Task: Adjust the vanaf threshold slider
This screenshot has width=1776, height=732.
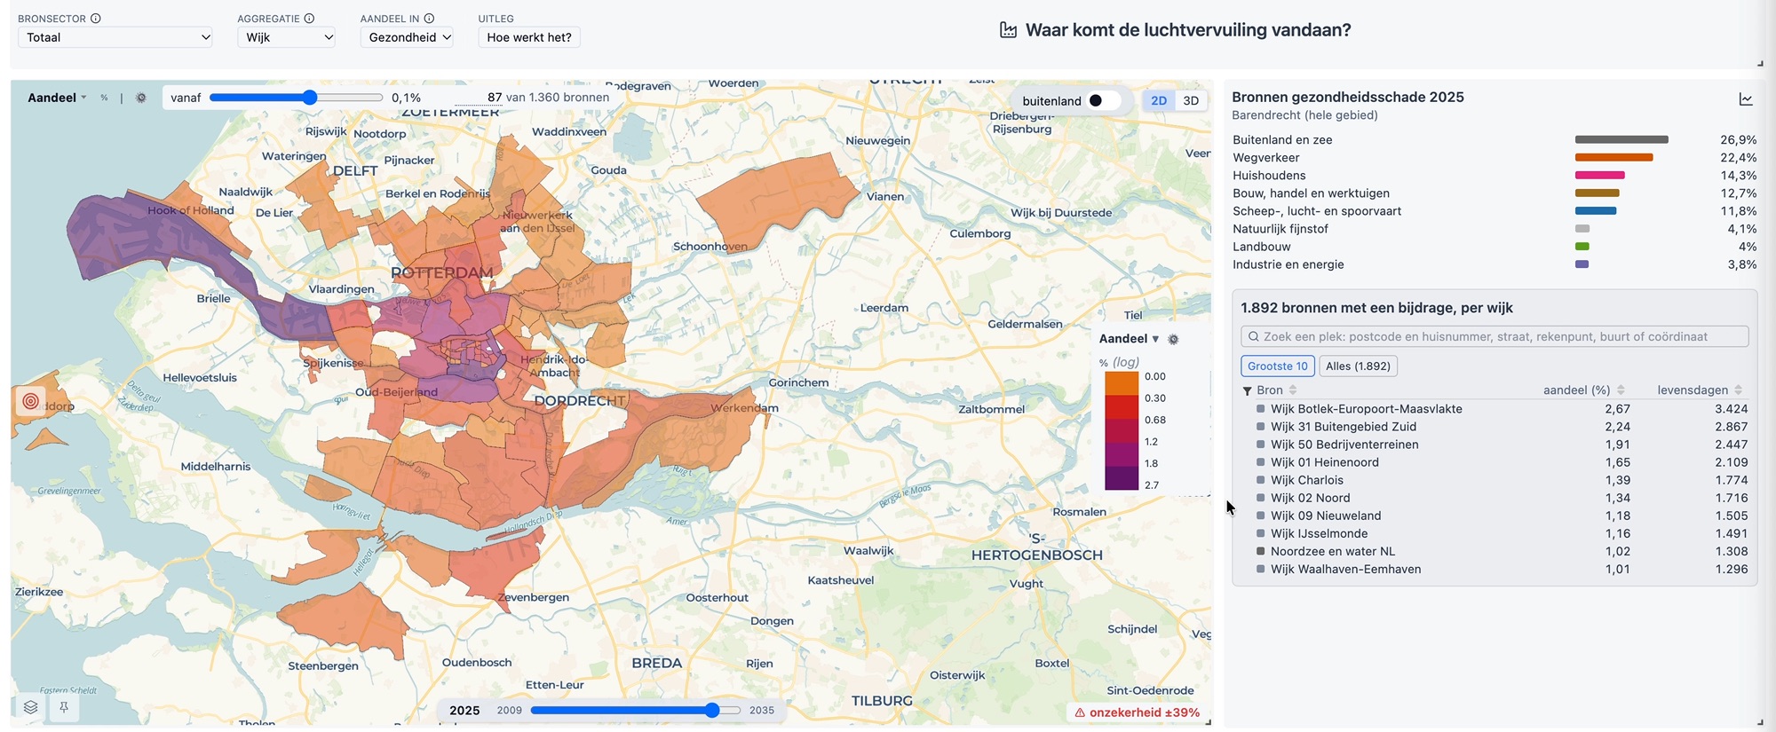Action: click(297, 98)
